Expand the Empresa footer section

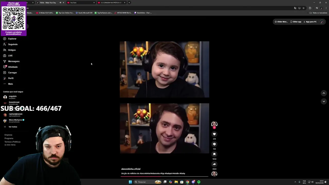point(8,135)
